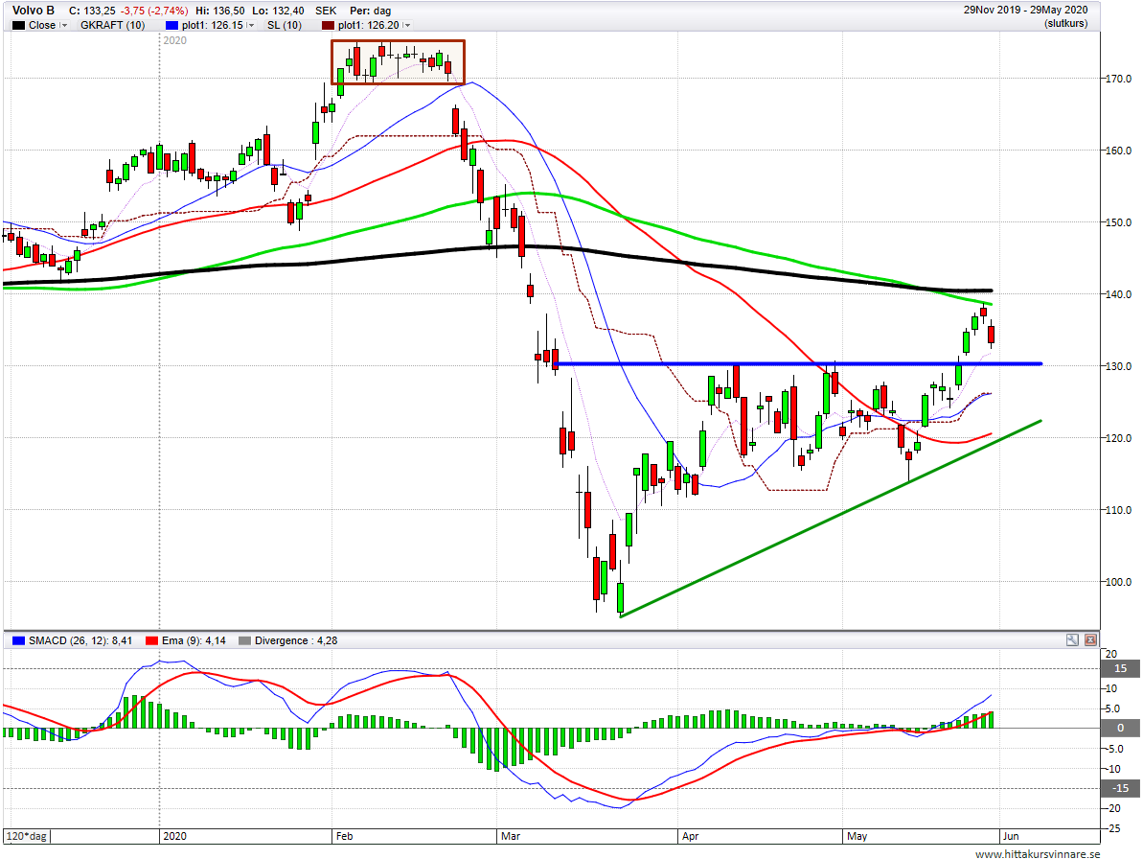Click the red Ema (9) legend swatch

click(x=151, y=641)
